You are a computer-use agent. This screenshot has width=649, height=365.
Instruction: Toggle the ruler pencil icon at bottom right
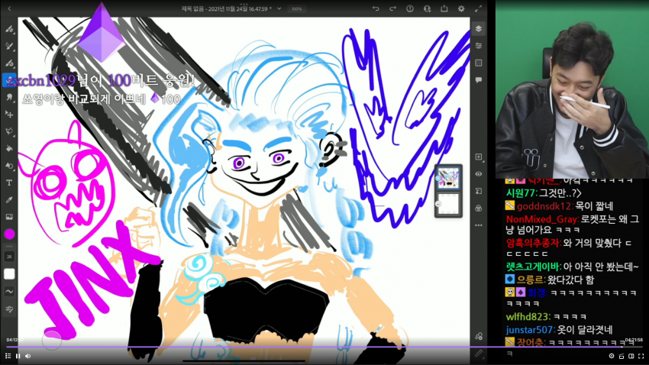click(479, 354)
